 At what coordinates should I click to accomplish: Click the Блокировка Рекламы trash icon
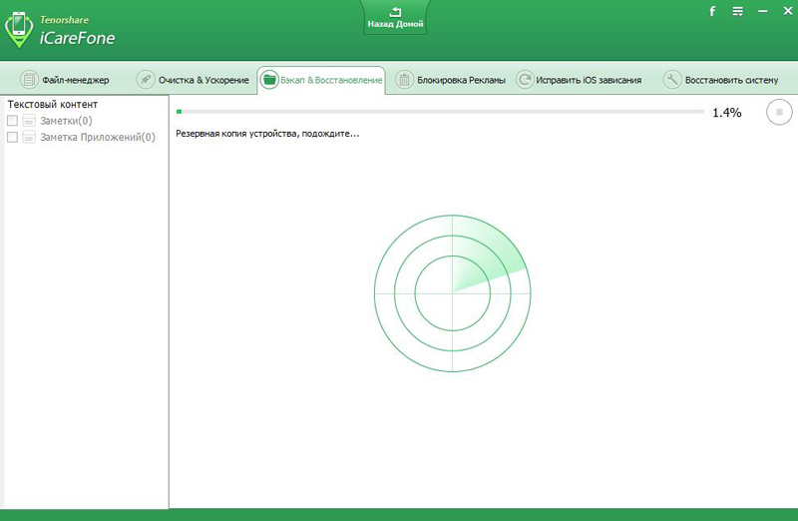point(404,80)
